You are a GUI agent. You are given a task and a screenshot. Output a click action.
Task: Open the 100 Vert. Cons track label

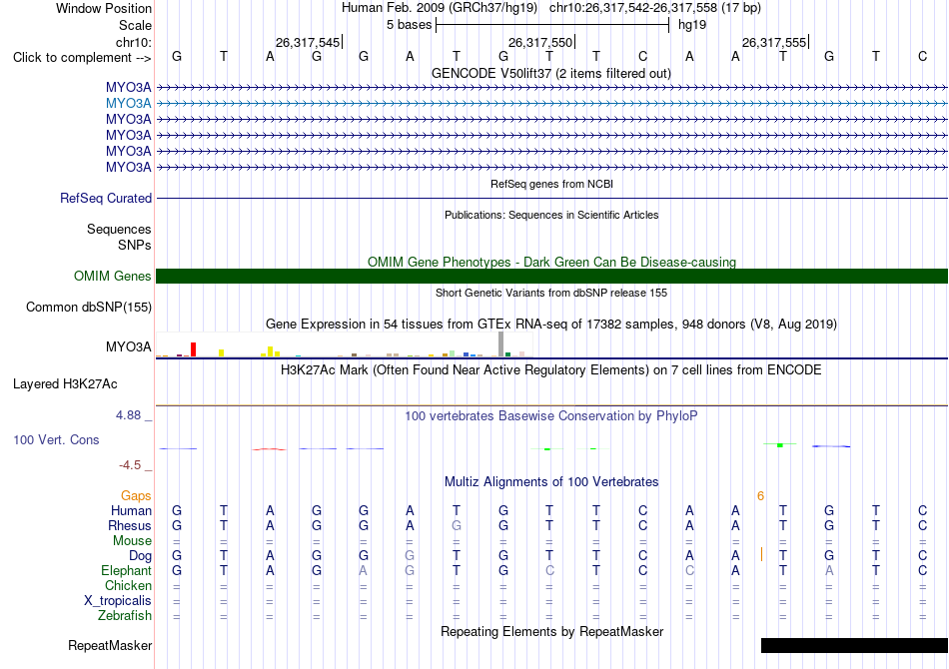coord(56,439)
